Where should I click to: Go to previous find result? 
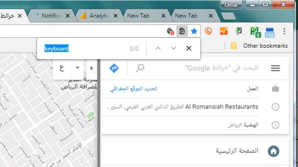pyautogui.click(x=158, y=48)
